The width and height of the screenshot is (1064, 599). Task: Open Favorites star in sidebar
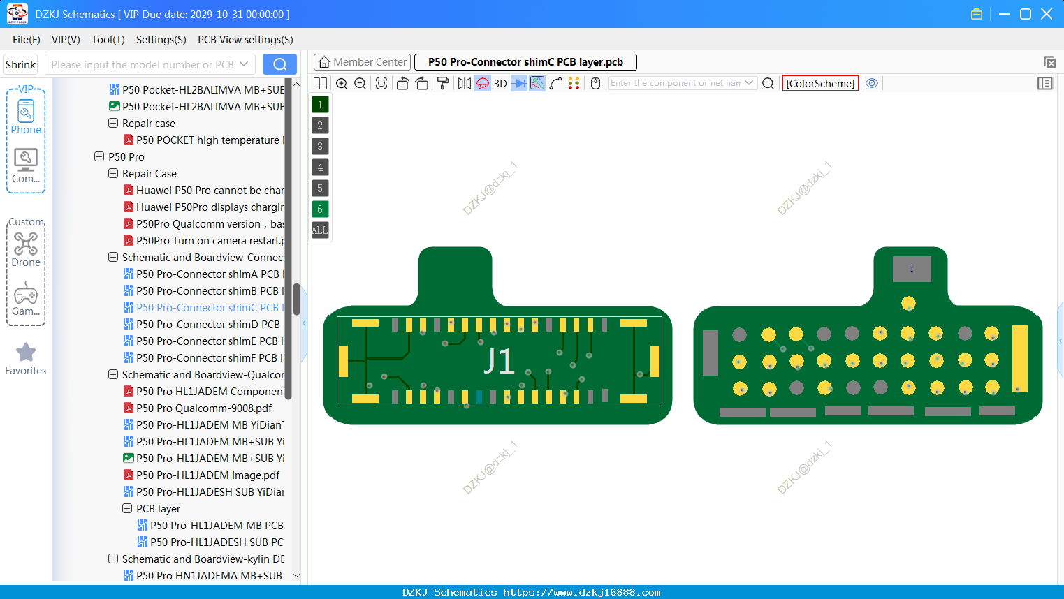(x=26, y=359)
